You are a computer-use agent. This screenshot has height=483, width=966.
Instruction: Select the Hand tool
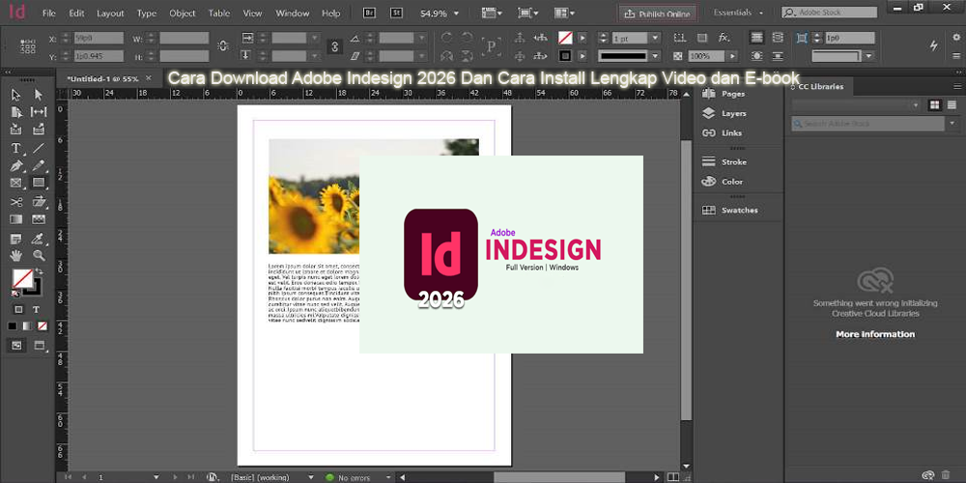click(x=16, y=255)
